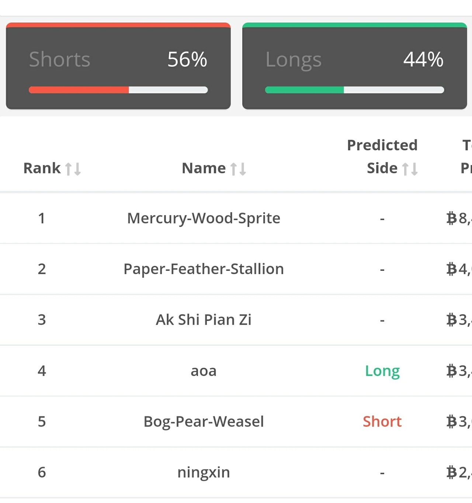Open Paper-Feather-Stallion trader profile
This screenshot has width=472, height=503.
pos(204,269)
